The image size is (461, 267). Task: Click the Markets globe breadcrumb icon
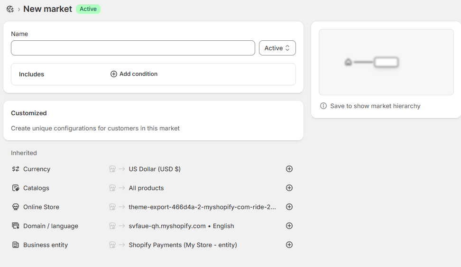click(10, 9)
